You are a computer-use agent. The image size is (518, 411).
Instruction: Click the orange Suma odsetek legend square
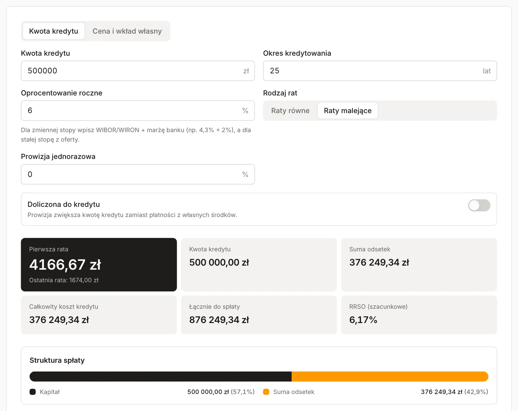[x=266, y=392]
